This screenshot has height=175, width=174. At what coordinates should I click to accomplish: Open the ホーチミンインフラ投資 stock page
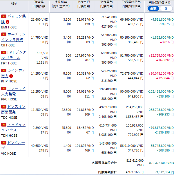[x=16, y=35]
